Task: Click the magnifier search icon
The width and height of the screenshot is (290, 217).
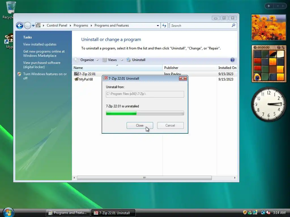Action: point(233,25)
